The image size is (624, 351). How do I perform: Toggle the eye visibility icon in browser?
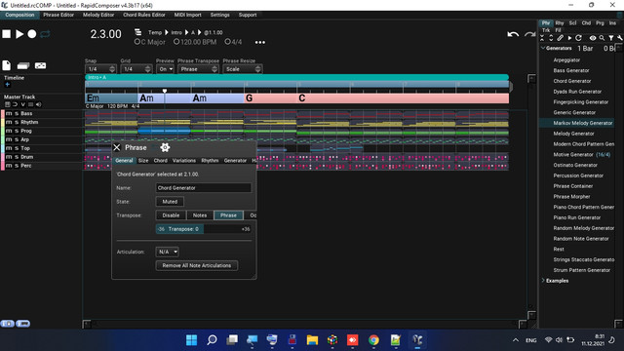593,38
